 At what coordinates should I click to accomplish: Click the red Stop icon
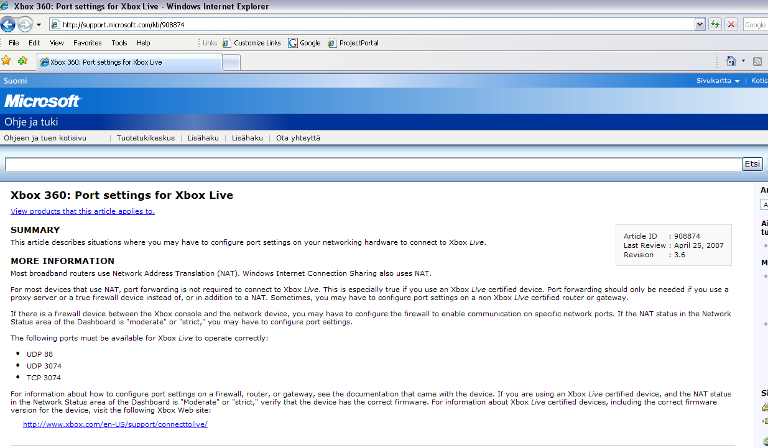[x=731, y=25]
